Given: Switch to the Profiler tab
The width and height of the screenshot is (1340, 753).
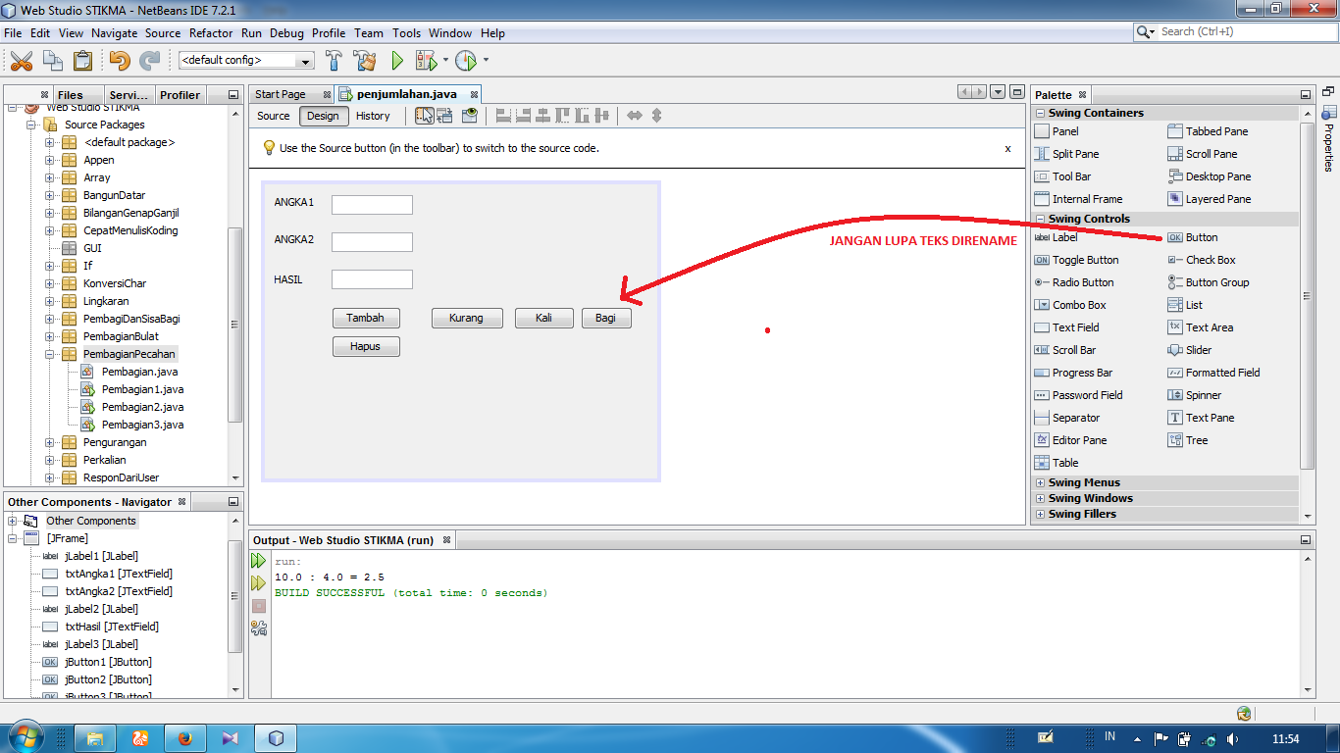Looking at the screenshot, I should 180,95.
